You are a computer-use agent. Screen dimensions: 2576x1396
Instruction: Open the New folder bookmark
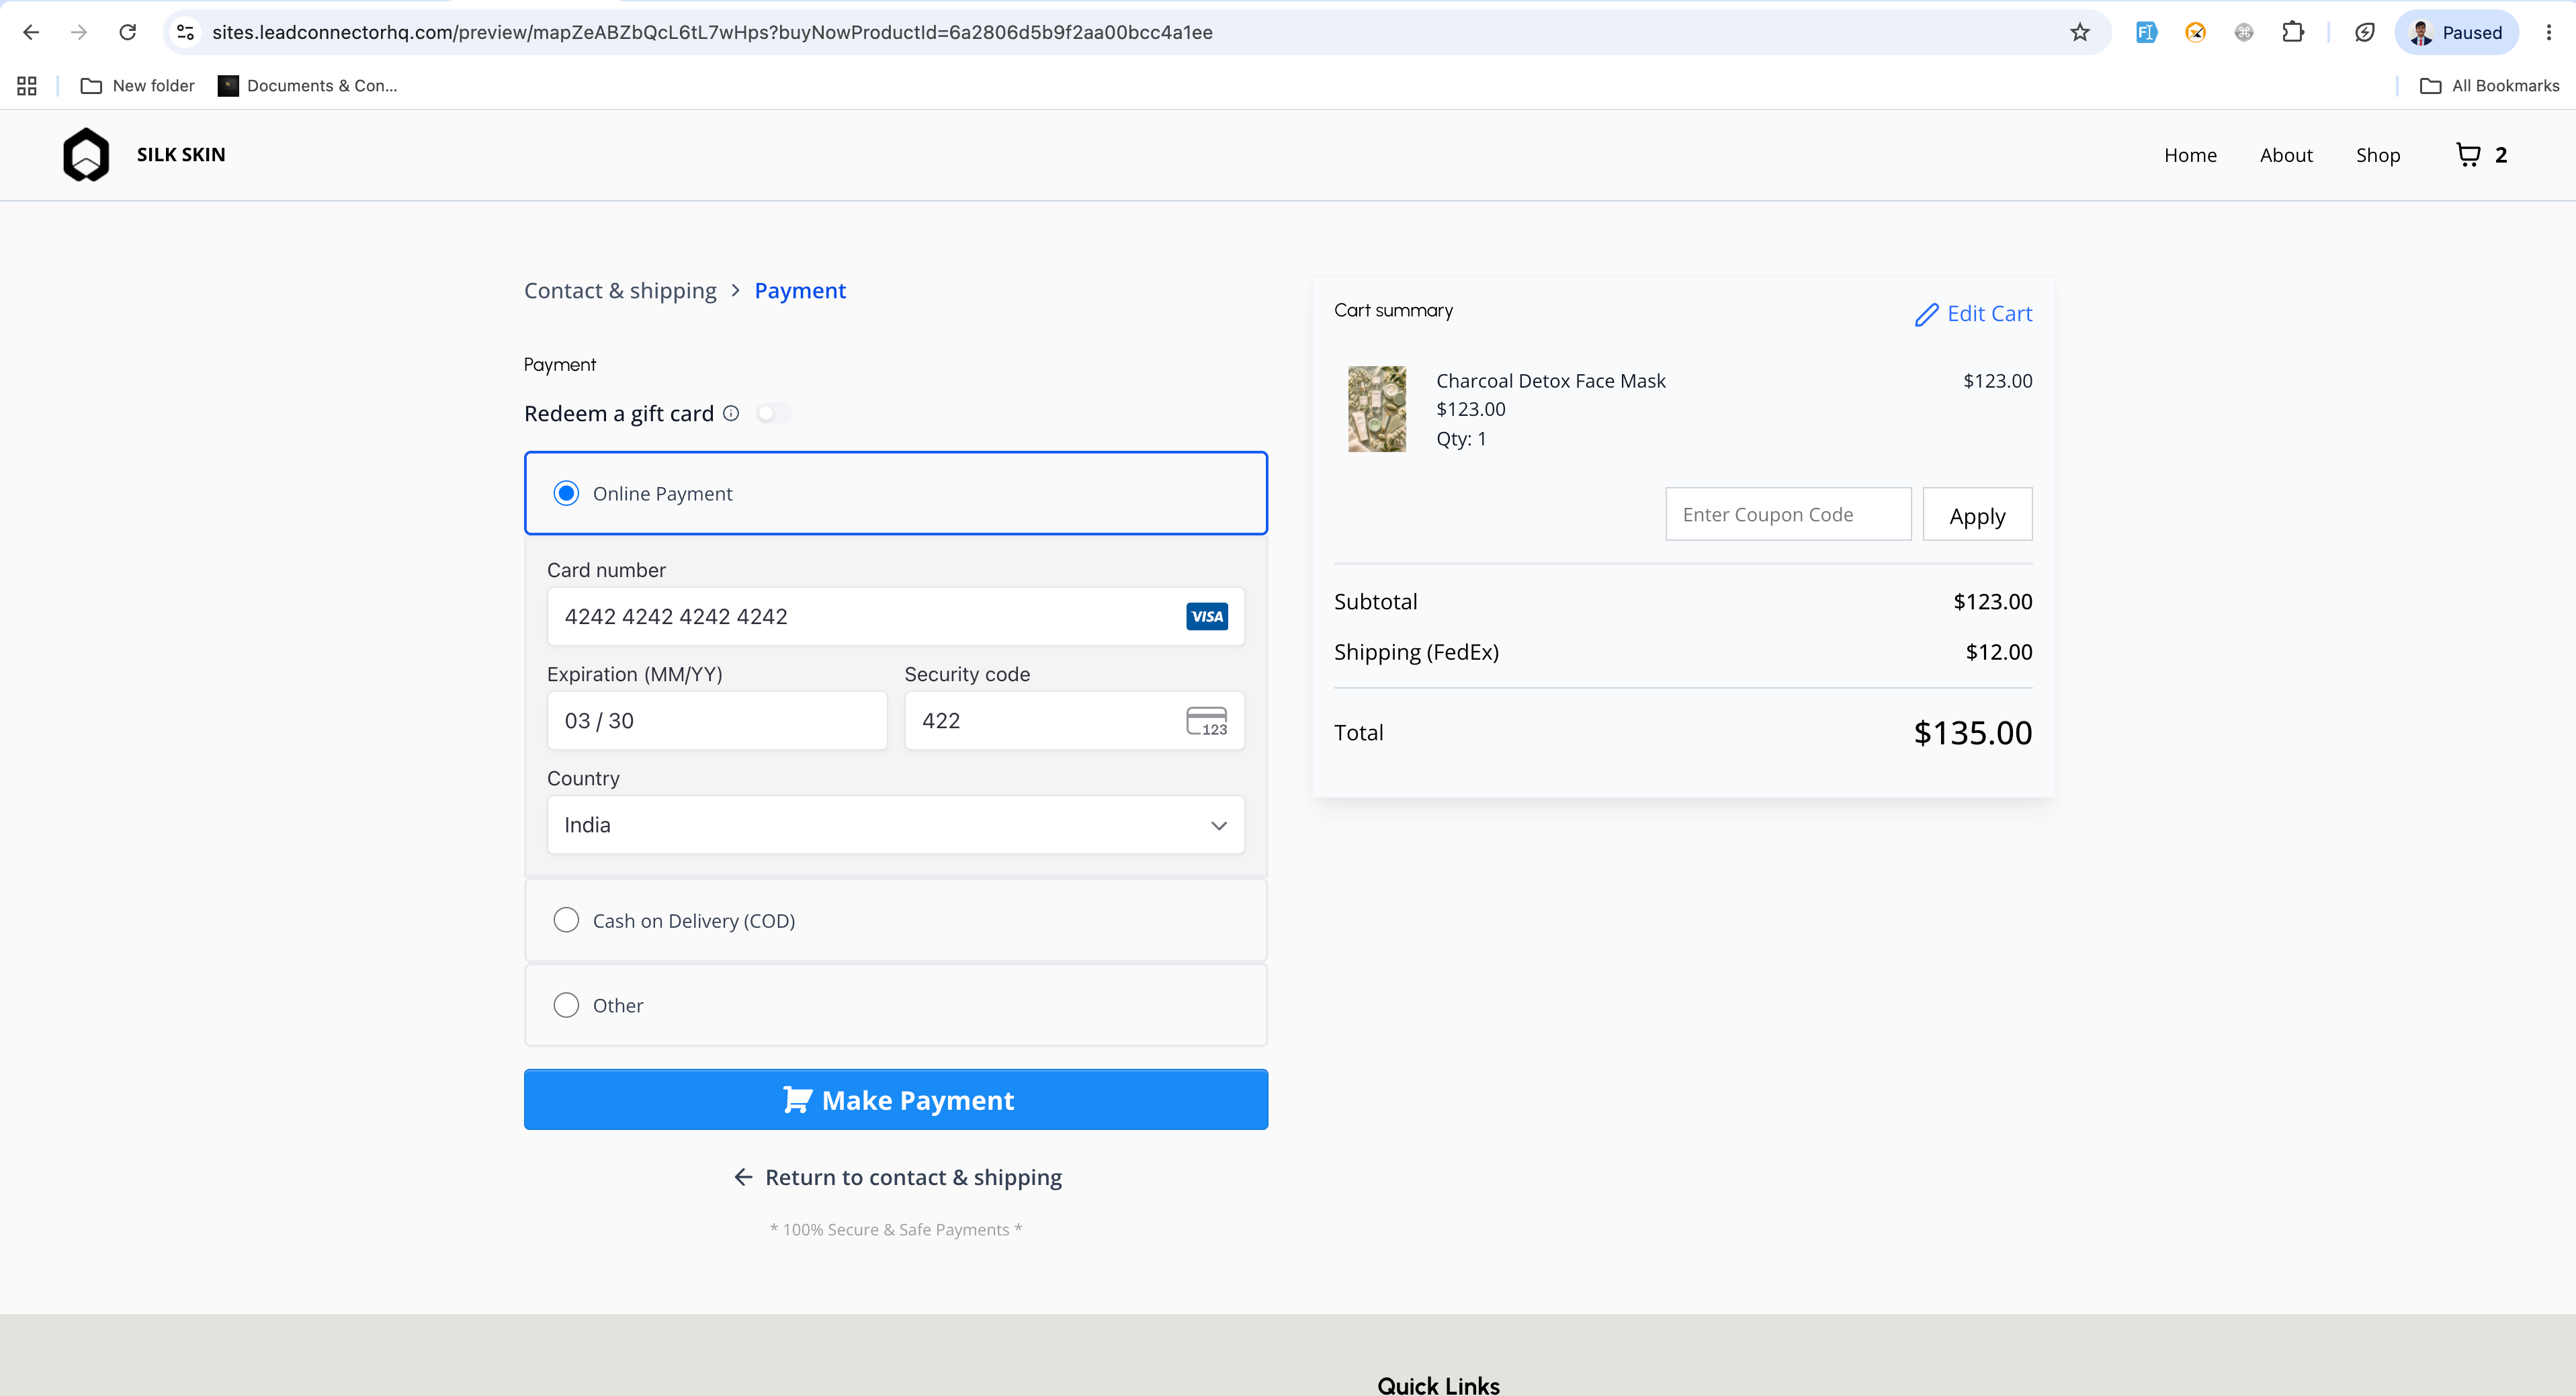click(137, 86)
